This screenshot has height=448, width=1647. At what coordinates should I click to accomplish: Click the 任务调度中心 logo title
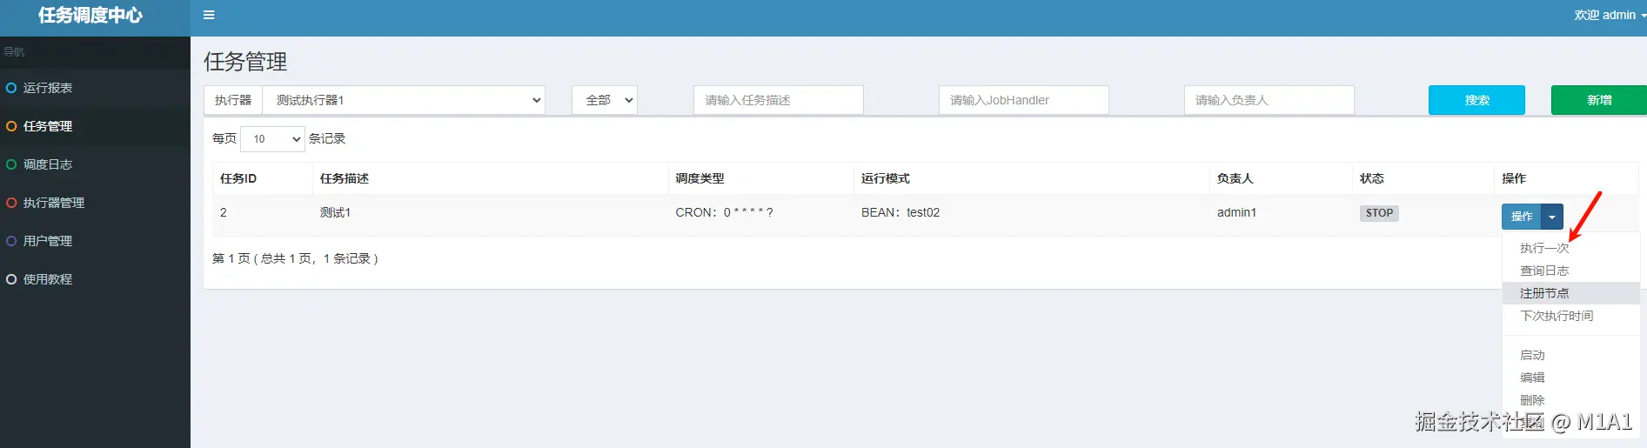click(90, 15)
